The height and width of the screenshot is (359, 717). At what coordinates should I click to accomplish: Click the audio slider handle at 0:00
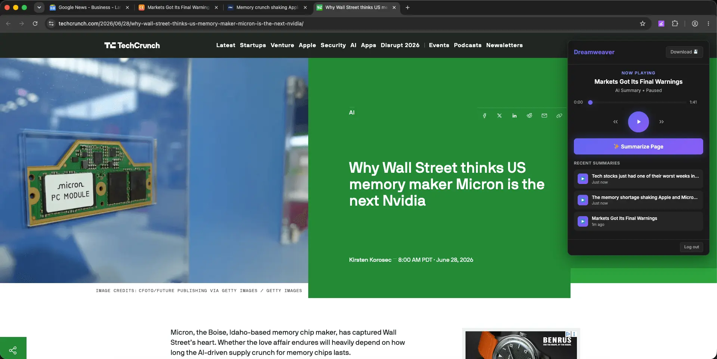590,102
